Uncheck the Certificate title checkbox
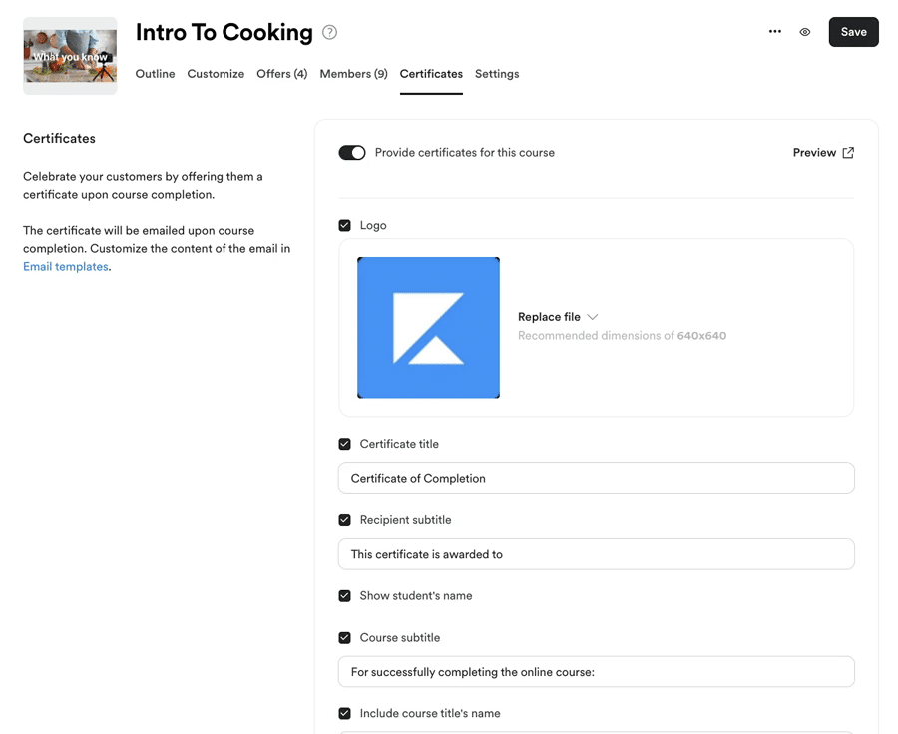Screen dimensions: 898x734 pos(345,444)
